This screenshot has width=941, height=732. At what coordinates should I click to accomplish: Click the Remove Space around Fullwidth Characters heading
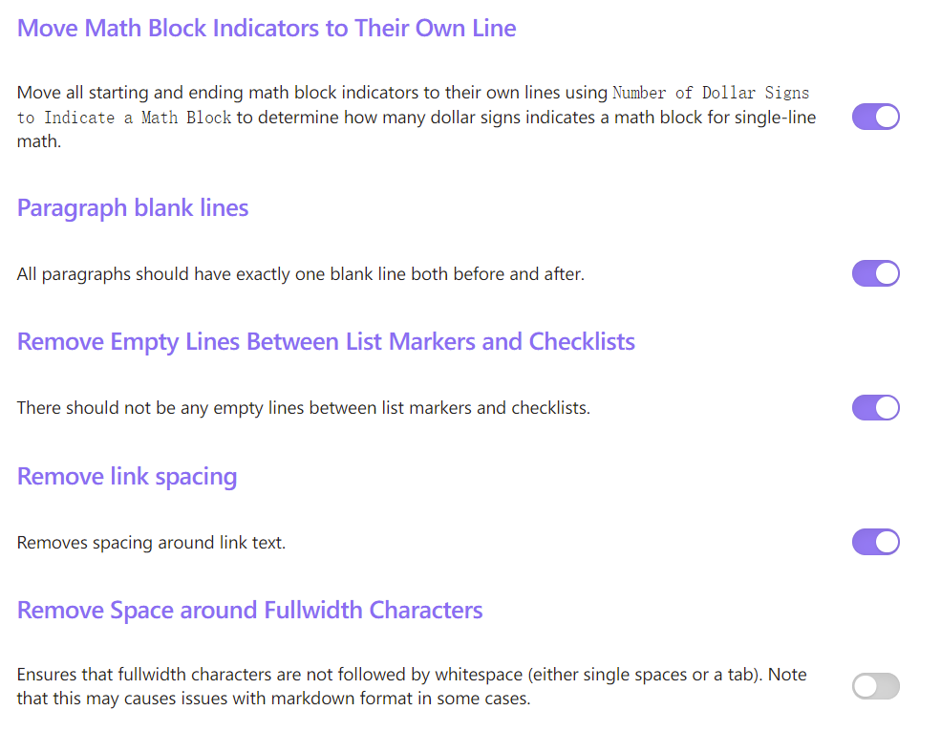249,610
